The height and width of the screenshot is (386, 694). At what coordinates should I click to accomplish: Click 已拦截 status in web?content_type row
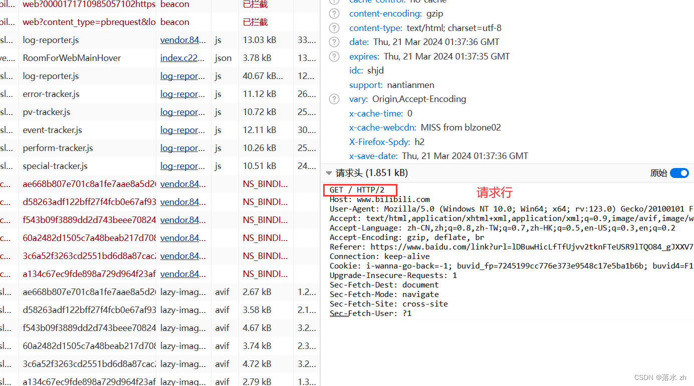coord(255,22)
